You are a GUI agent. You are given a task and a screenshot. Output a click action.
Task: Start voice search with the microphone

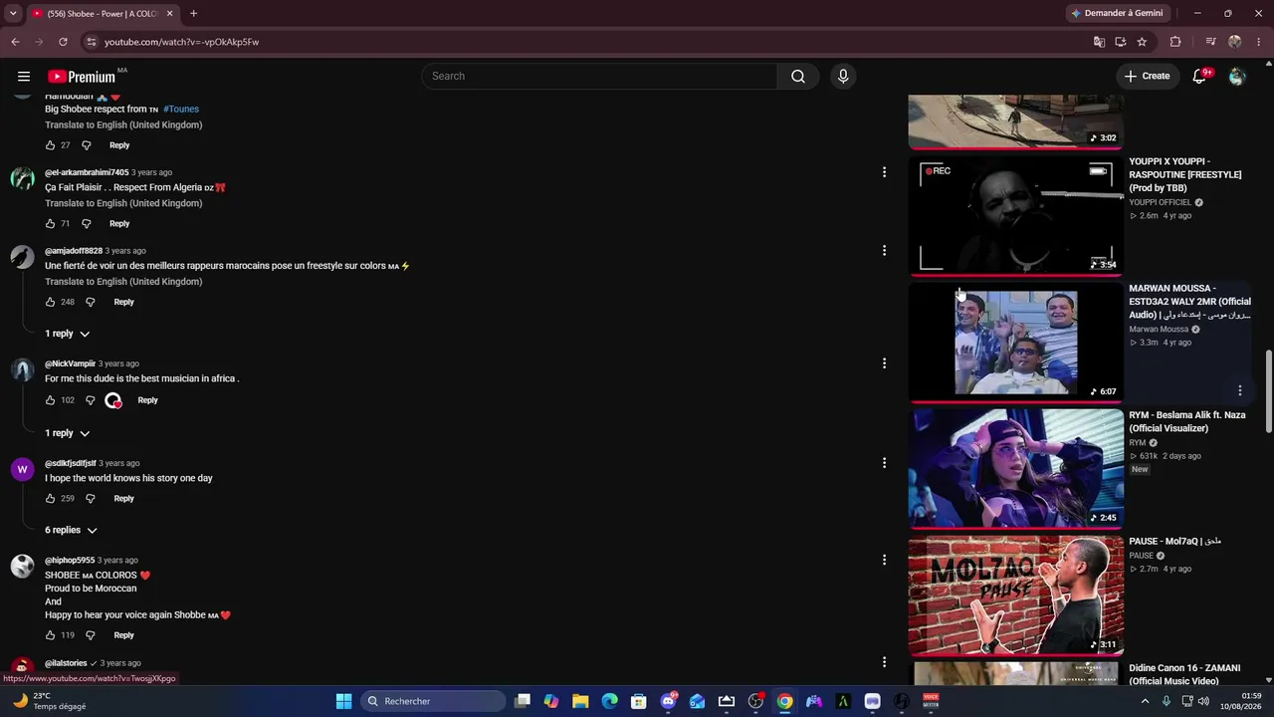(843, 77)
